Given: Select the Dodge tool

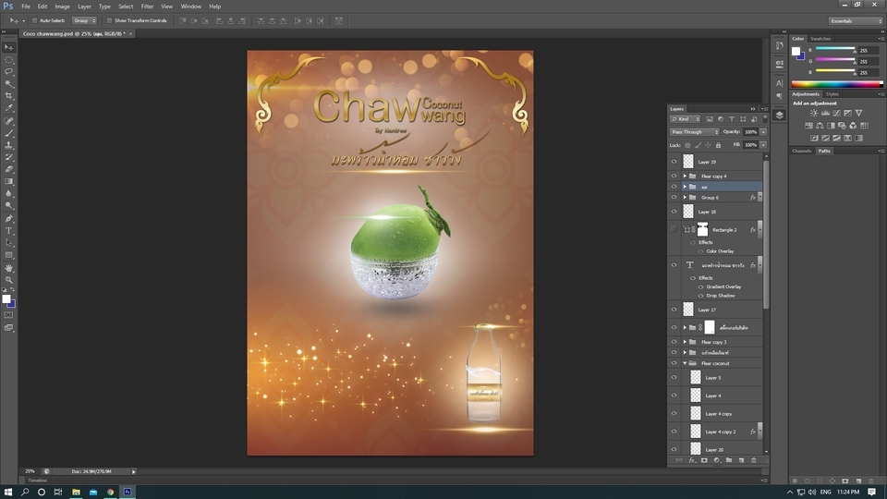Looking at the screenshot, I should click(x=8, y=206).
